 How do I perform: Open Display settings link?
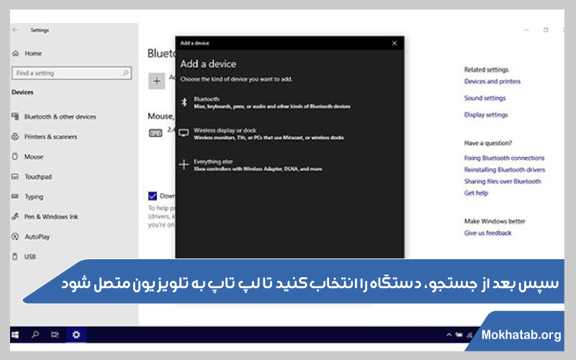tap(486, 115)
